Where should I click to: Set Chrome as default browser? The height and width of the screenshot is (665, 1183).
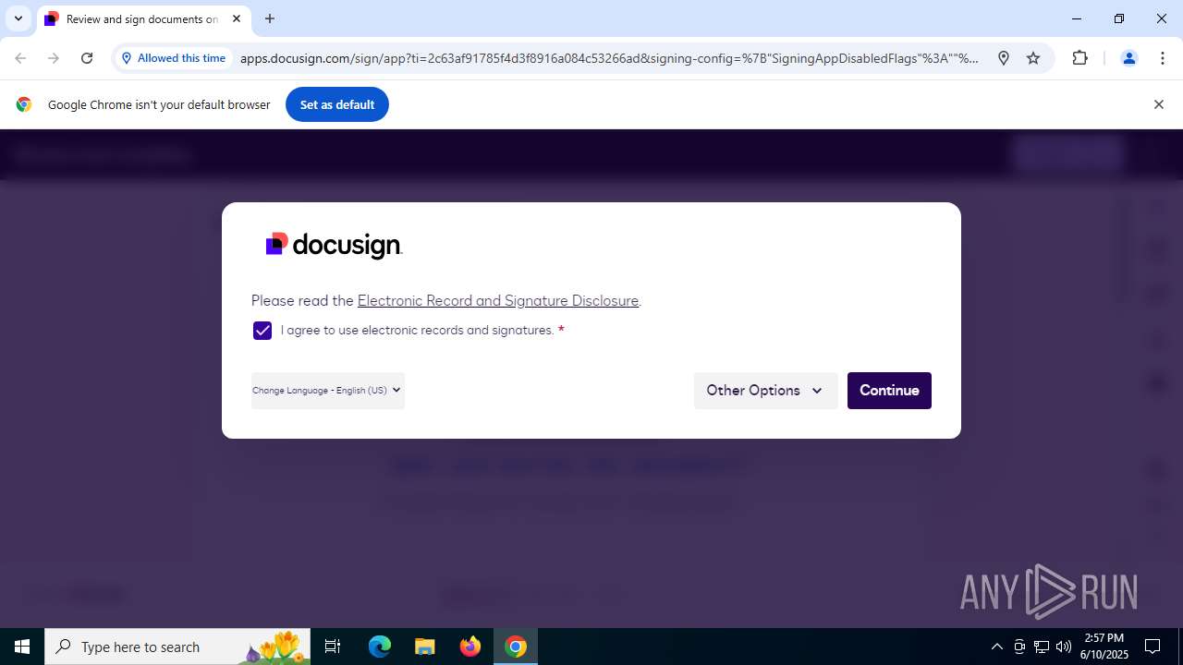pos(337,104)
